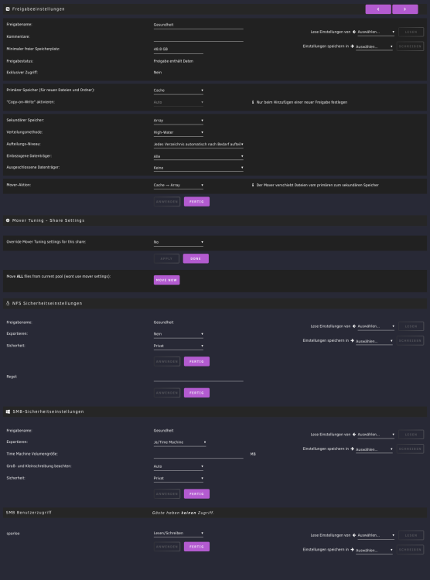Click info icon beside Copy-on-Write note

253,102
